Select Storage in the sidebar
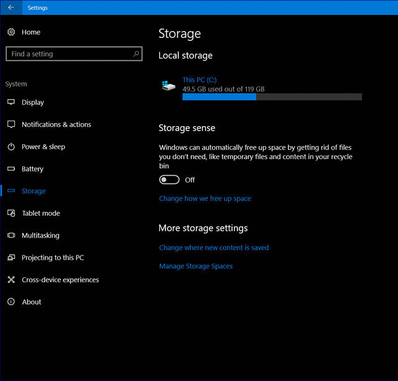This screenshot has width=398, height=381. [x=34, y=191]
